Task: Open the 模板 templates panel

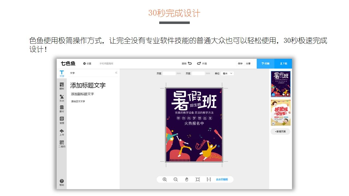Action: [x=62, y=86]
